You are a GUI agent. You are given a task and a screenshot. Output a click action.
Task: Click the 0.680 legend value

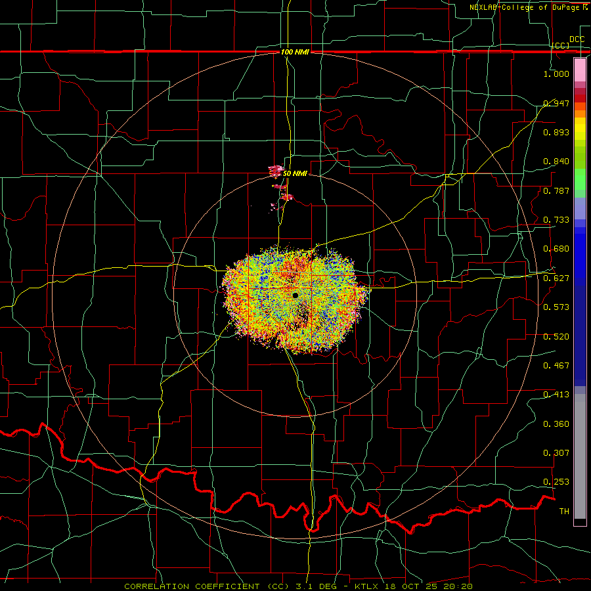pos(556,249)
